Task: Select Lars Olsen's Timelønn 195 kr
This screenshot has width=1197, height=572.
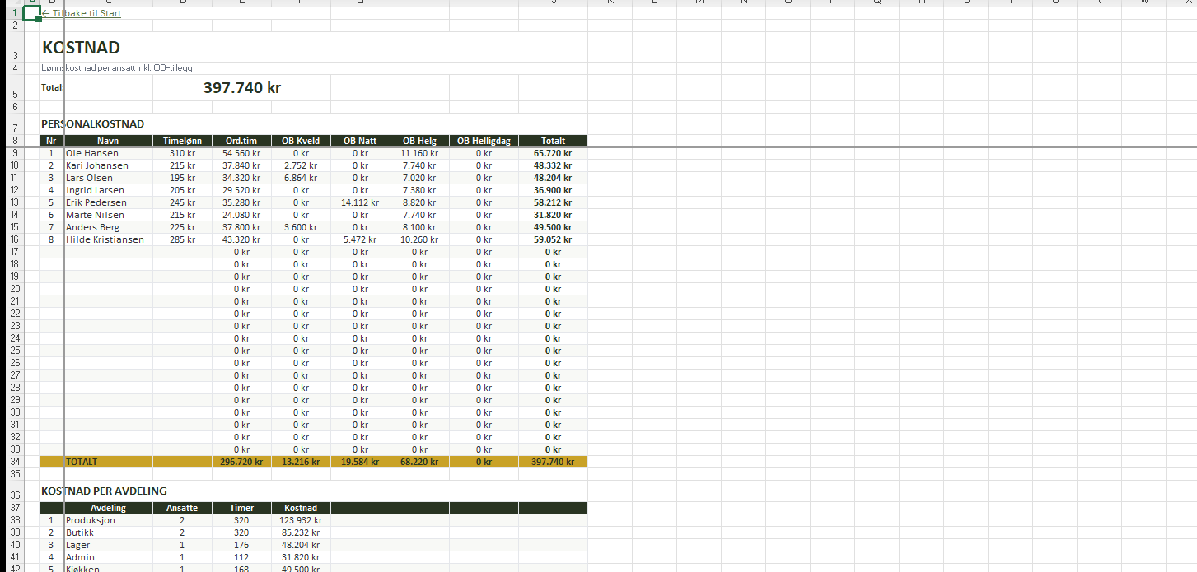Action: tap(182, 178)
